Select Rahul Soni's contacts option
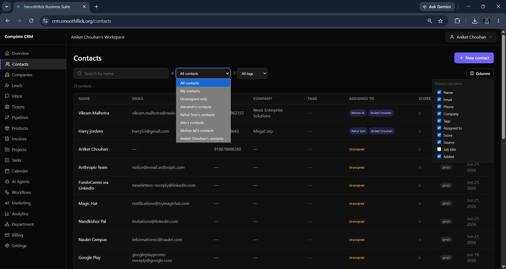506x269 pixels. [203, 115]
